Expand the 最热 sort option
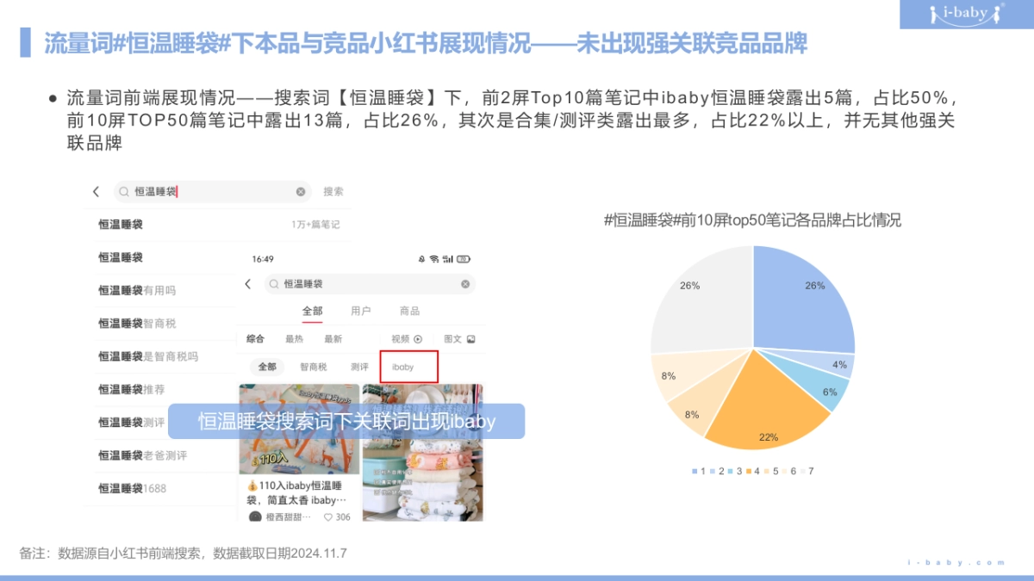 (x=295, y=339)
